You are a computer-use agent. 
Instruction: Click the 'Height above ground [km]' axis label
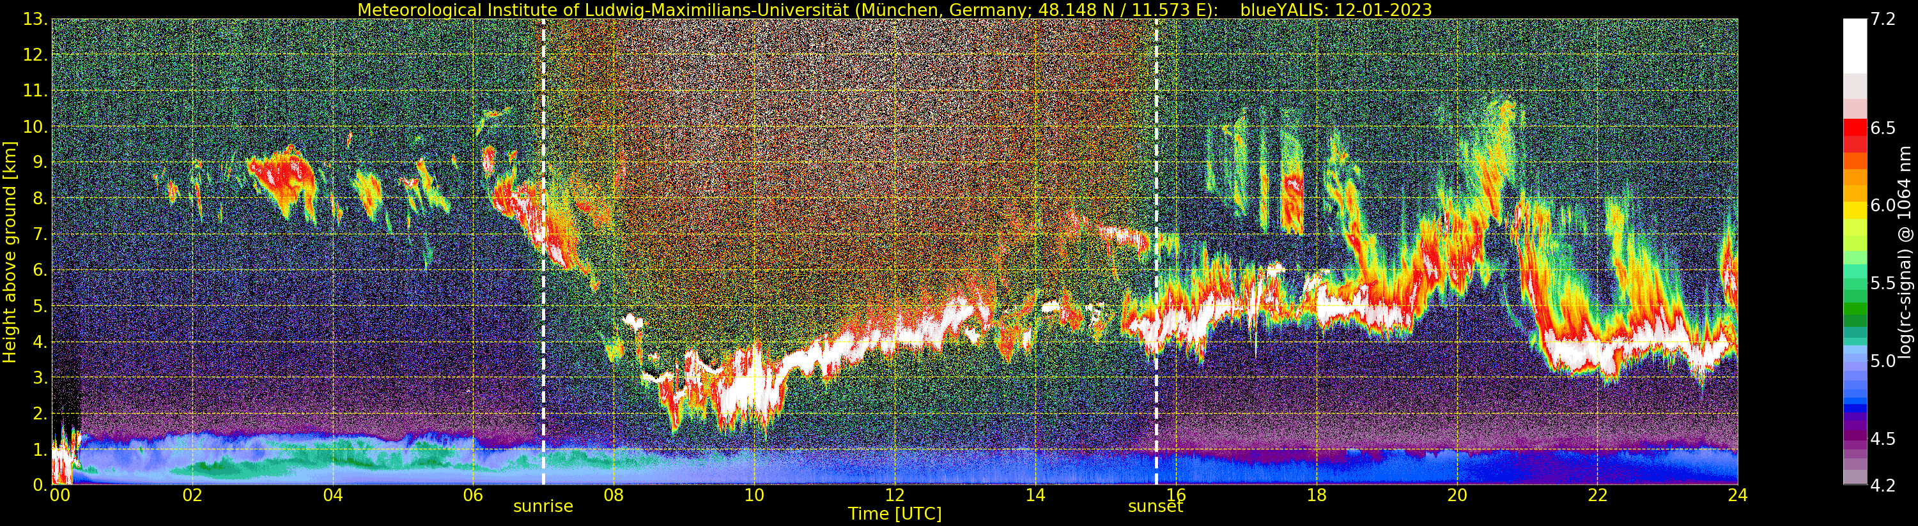10,252
